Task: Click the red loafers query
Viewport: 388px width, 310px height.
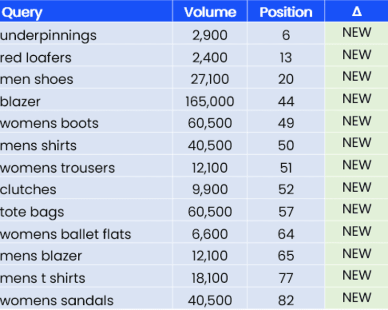Action: 36,57
